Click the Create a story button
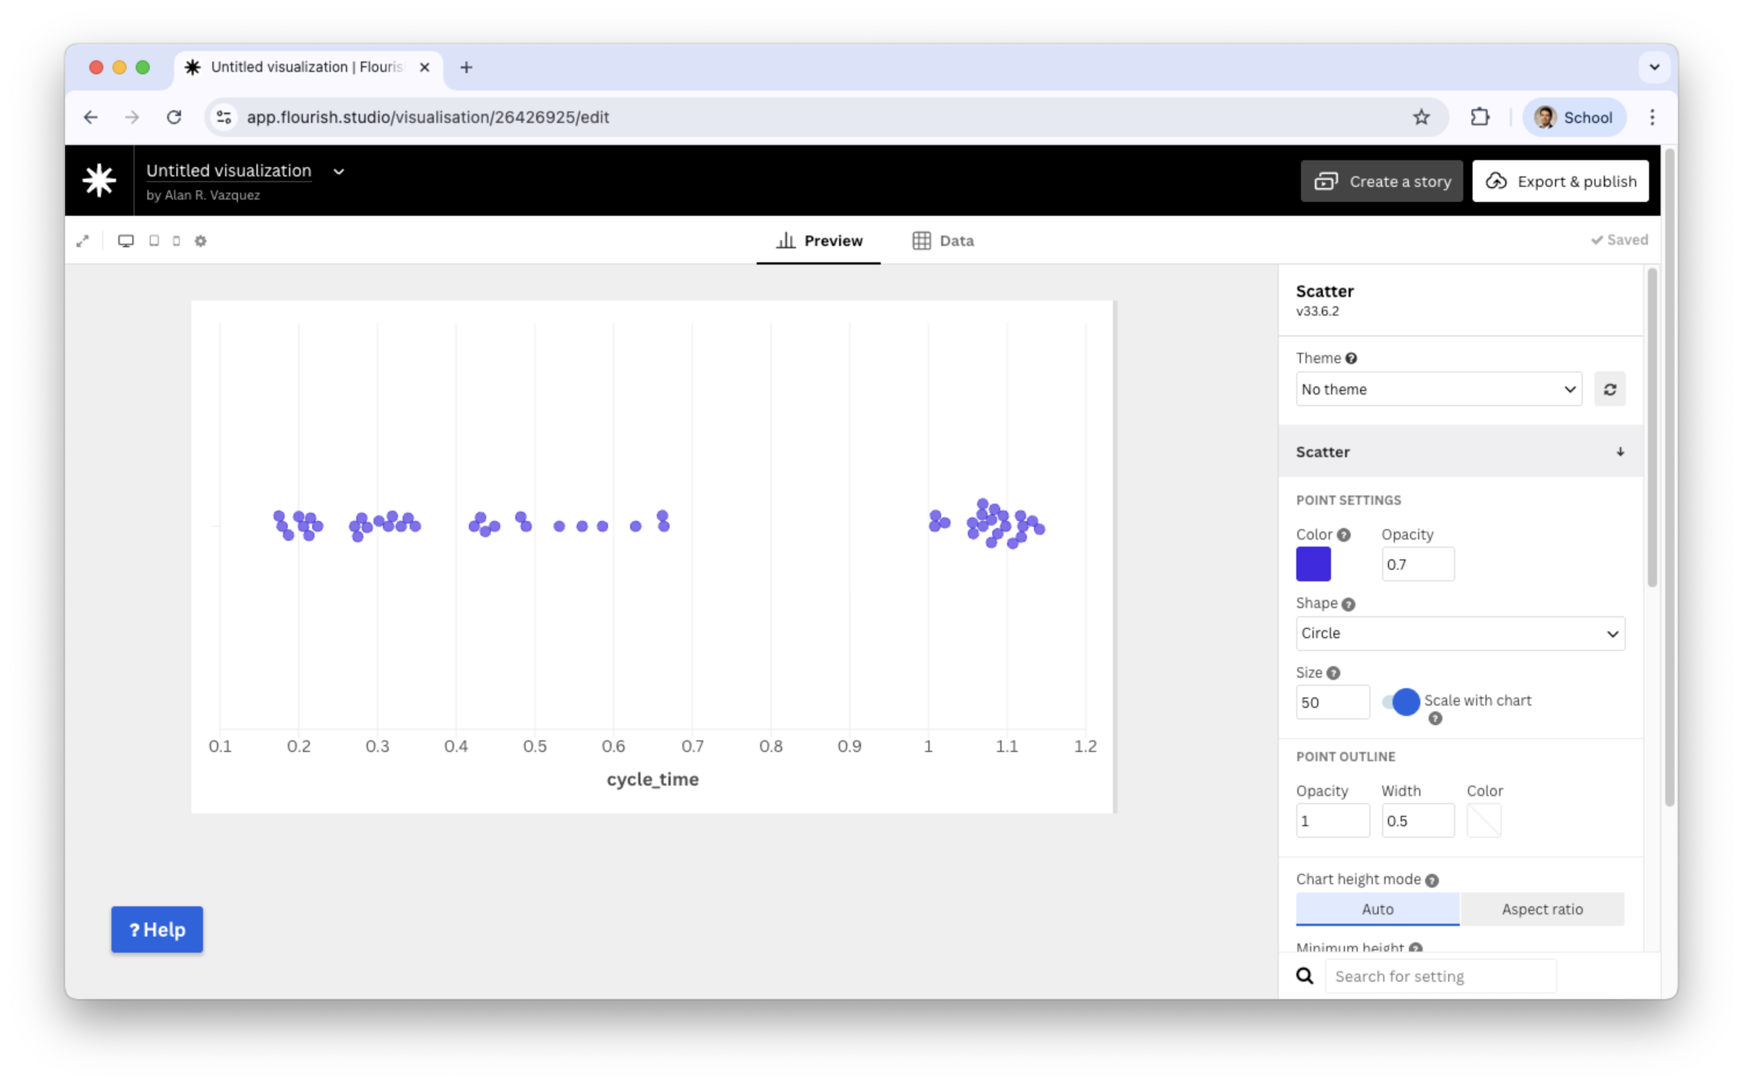The height and width of the screenshot is (1085, 1743). tap(1382, 182)
